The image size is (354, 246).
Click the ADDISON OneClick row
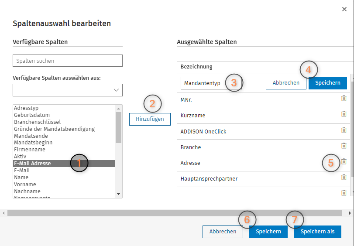tap(264, 132)
